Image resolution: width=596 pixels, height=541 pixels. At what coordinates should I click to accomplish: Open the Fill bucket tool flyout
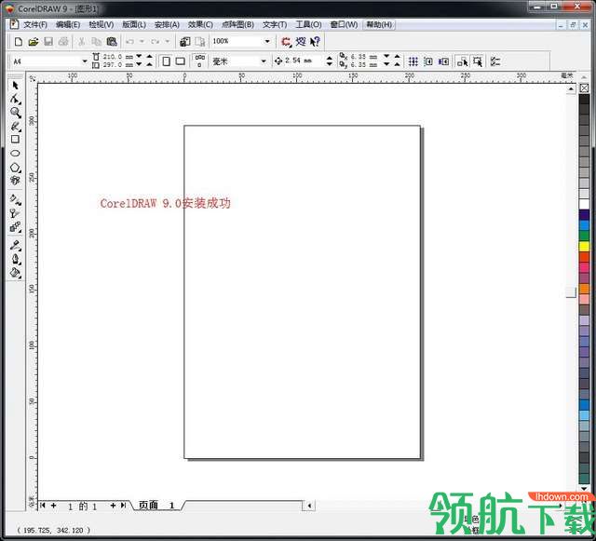15,273
